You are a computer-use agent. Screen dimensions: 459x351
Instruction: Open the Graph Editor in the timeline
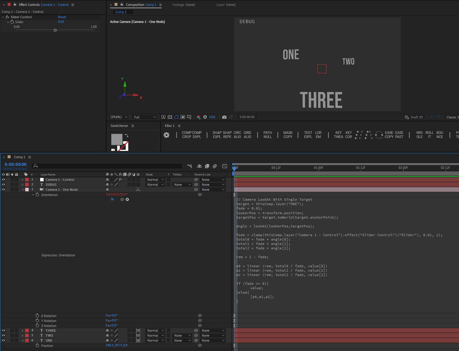(x=224, y=166)
